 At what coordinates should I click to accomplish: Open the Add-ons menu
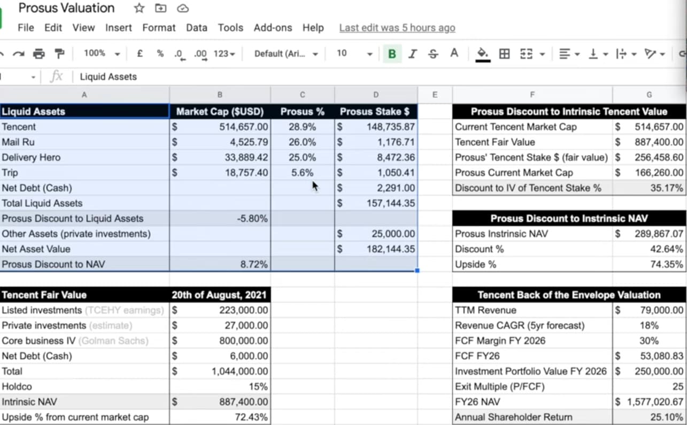coord(273,28)
